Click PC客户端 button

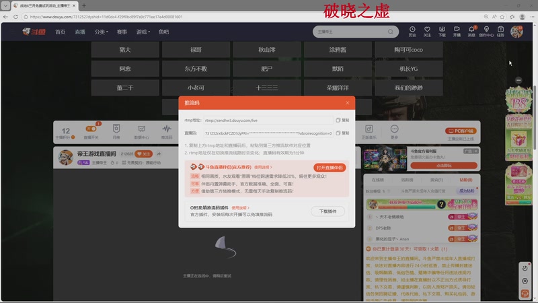click(x=461, y=131)
